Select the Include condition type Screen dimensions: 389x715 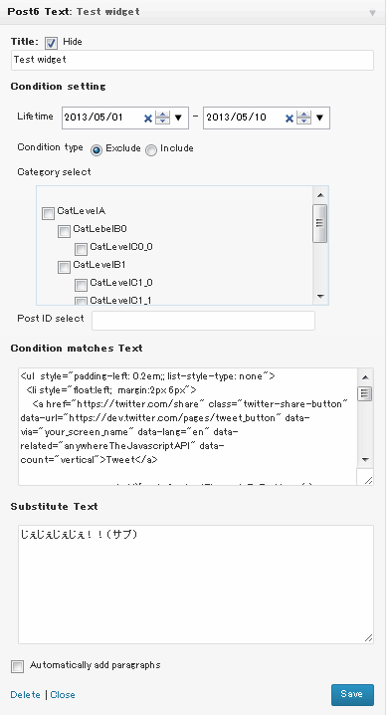click(151, 150)
